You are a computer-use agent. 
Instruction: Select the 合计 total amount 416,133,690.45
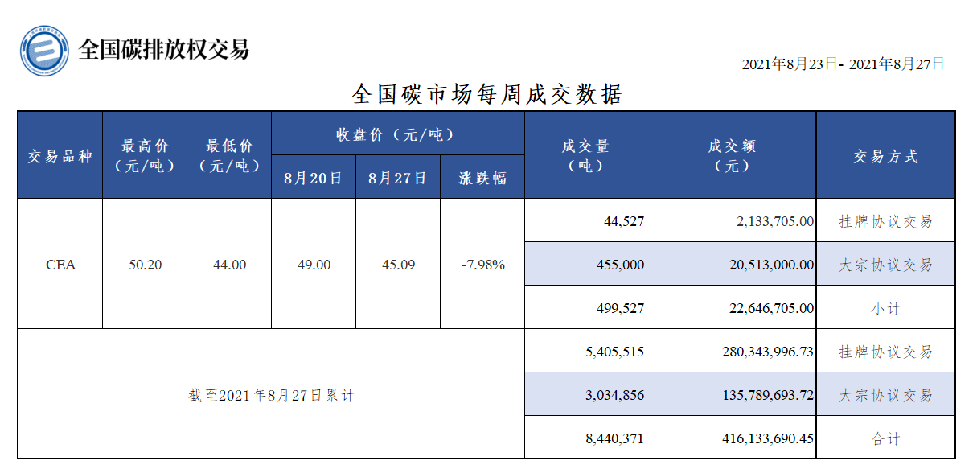761,439
